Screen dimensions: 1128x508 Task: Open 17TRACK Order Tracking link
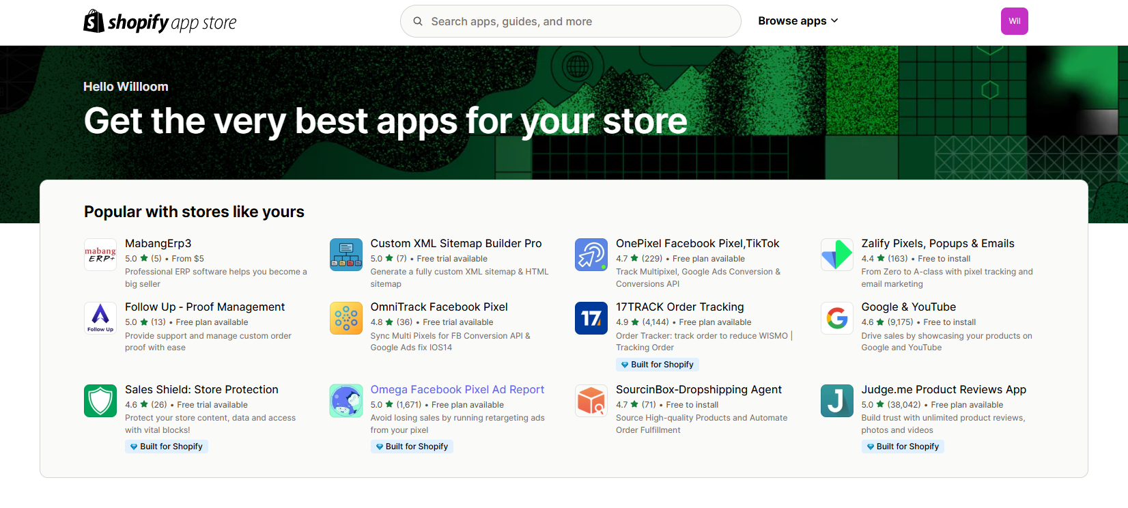click(x=680, y=307)
